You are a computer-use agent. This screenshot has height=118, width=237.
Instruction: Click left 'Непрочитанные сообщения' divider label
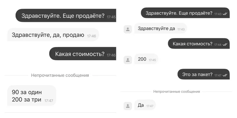tap(60, 75)
